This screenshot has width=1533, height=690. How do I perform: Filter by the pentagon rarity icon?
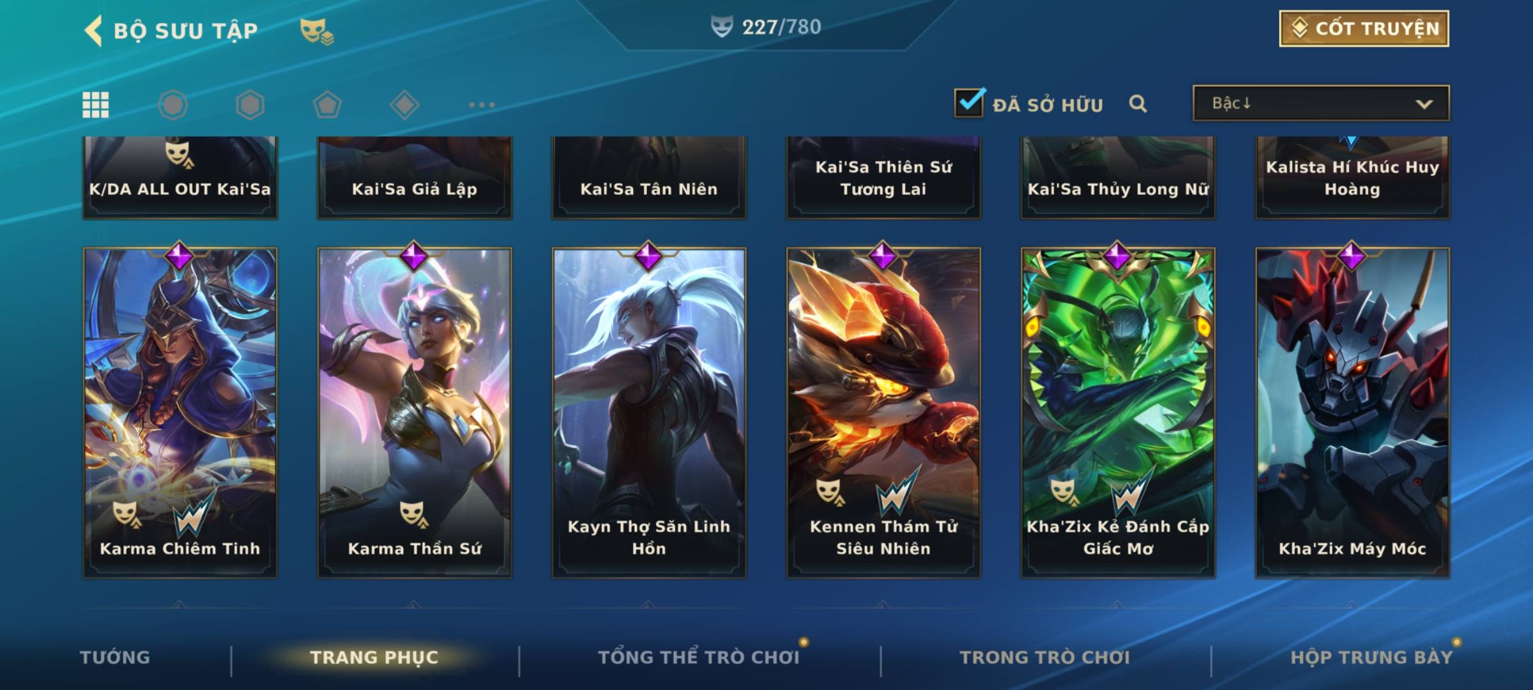coord(327,105)
